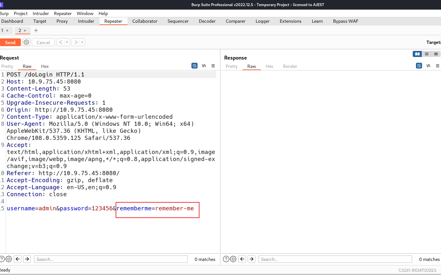Viewport: 441px width, 275px height.
Task: Open the Window menu
Action: (x=85, y=13)
